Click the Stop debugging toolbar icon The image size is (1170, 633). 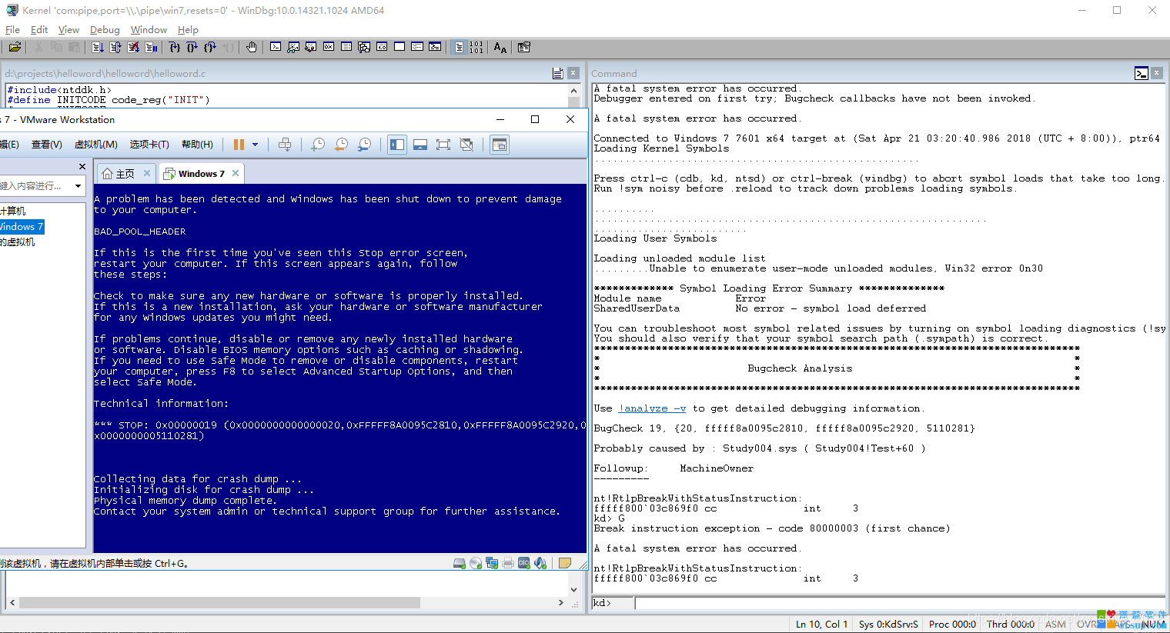[133, 47]
